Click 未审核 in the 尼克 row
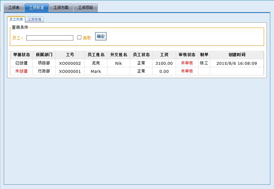Image resolution: width=274 pixels, height=189 pixels. (187, 63)
